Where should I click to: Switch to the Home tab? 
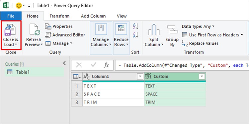click(x=33, y=16)
